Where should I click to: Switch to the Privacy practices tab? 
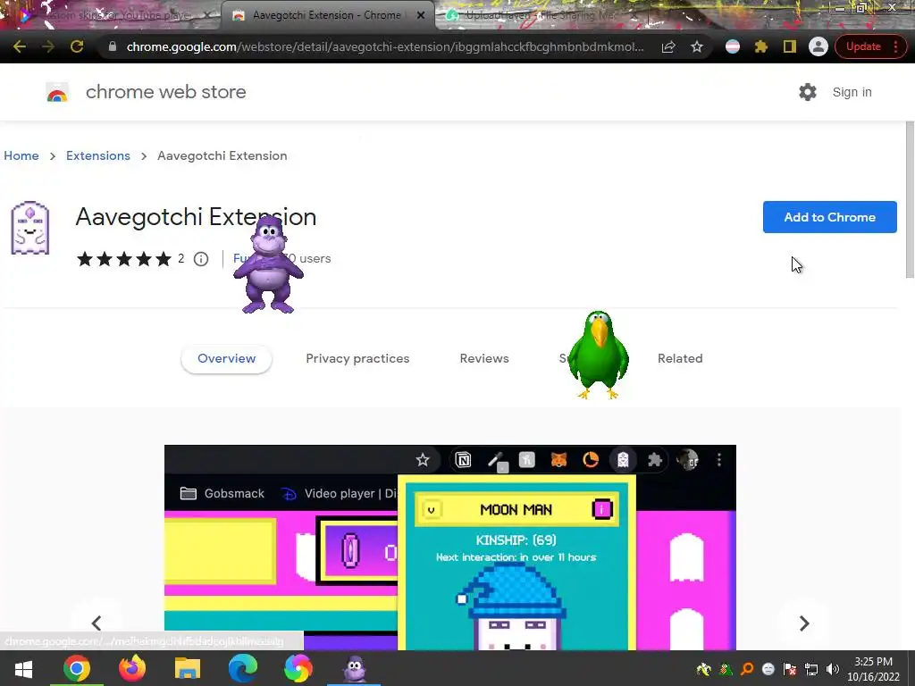(357, 359)
